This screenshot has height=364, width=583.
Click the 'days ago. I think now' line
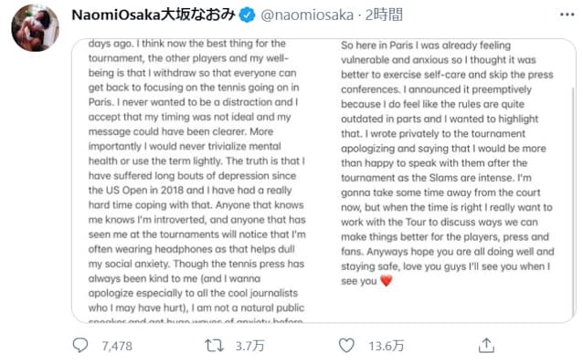[187, 44]
